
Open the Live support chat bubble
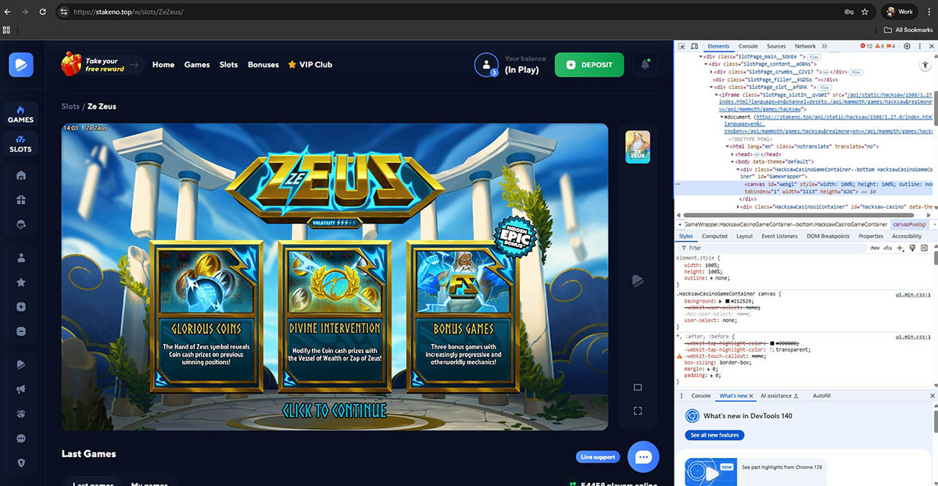click(643, 457)
